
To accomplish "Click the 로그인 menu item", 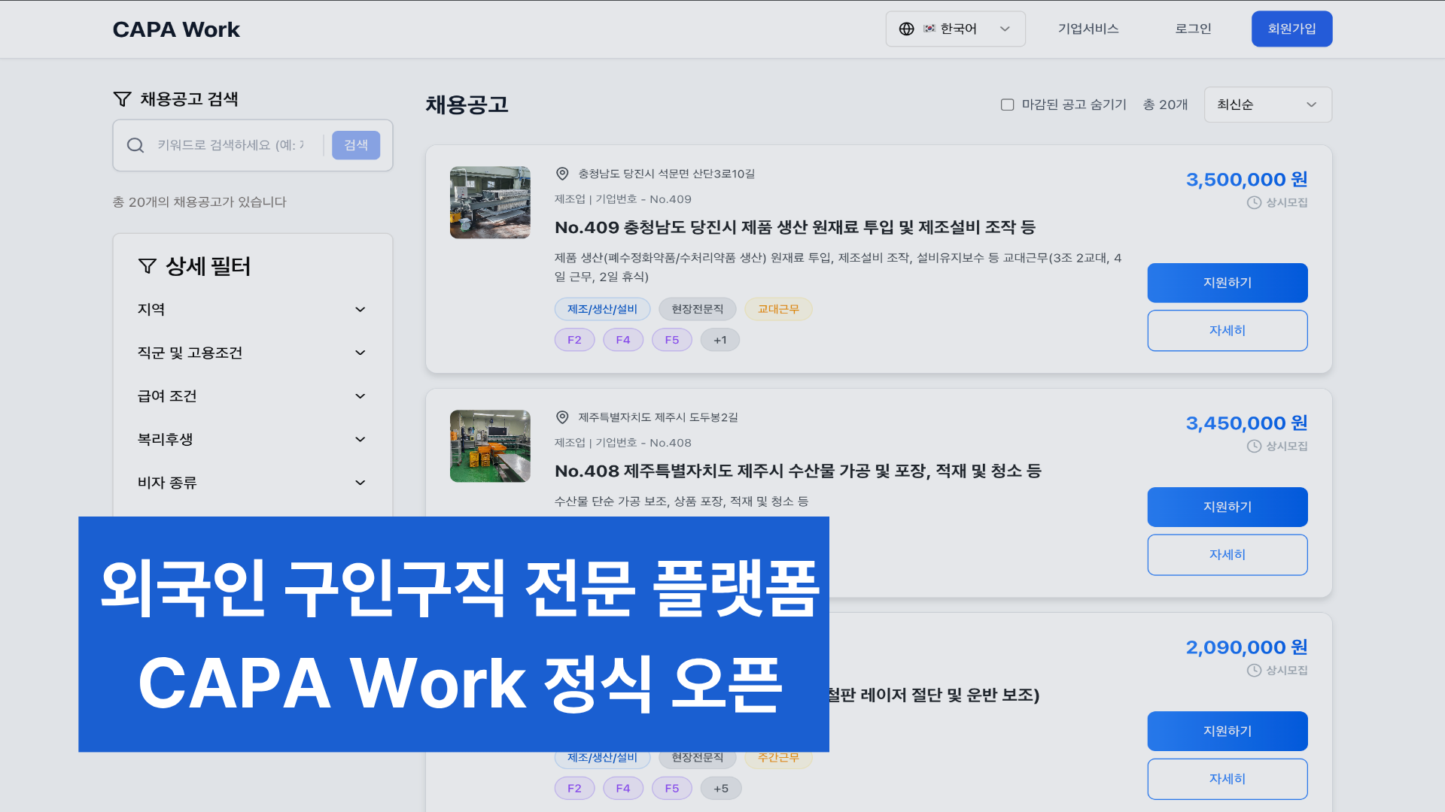I will [1193, 29].
